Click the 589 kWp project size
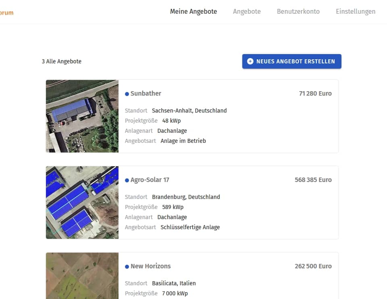Screen dimensions: 387x299 coord(173,207)
